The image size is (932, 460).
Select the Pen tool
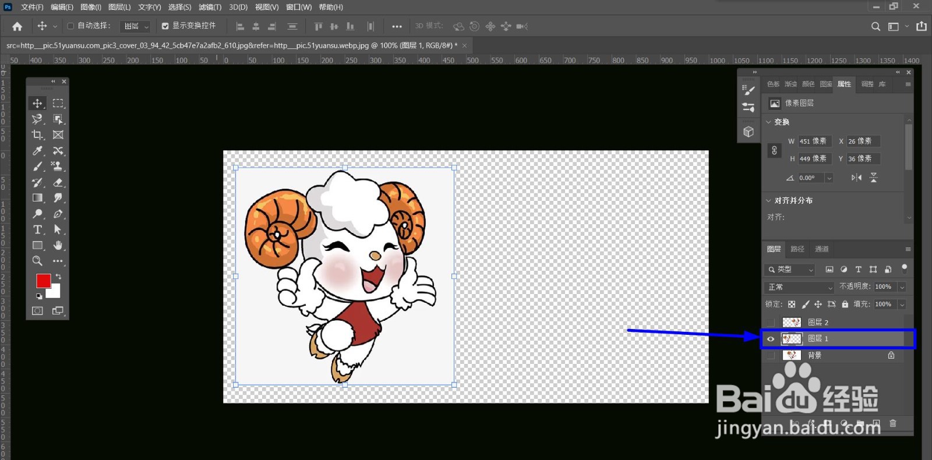pyautogui.click(x=58, y=214)
